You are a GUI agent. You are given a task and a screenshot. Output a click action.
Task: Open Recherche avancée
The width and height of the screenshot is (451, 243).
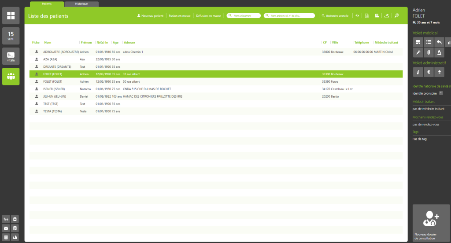click(335, 16)
